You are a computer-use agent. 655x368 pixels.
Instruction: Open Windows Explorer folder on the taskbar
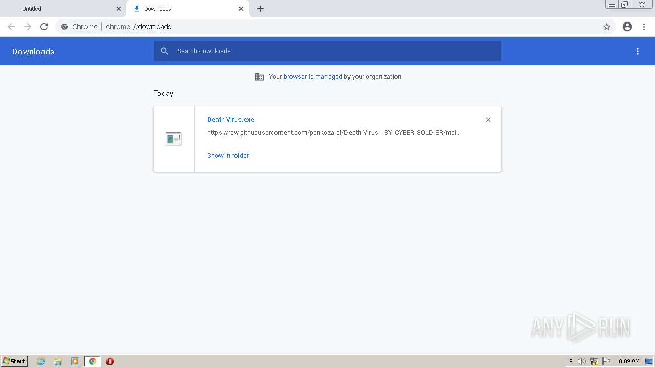(58, 361)
